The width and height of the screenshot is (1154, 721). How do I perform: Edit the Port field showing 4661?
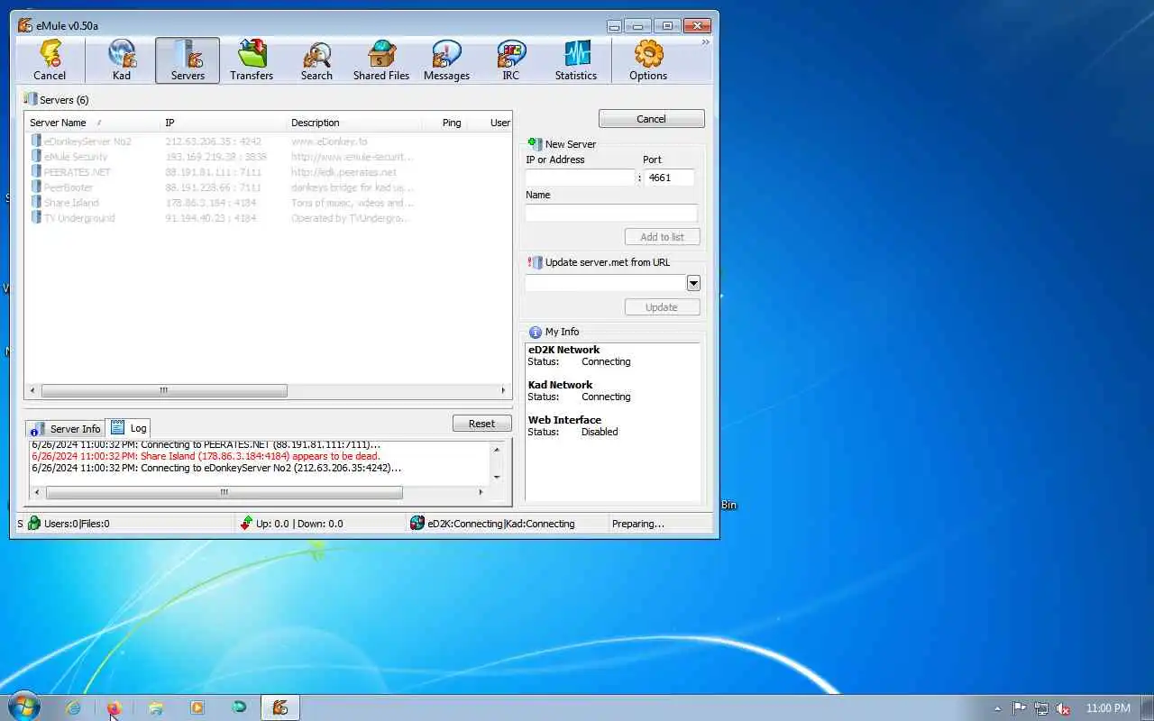[669, 178]
